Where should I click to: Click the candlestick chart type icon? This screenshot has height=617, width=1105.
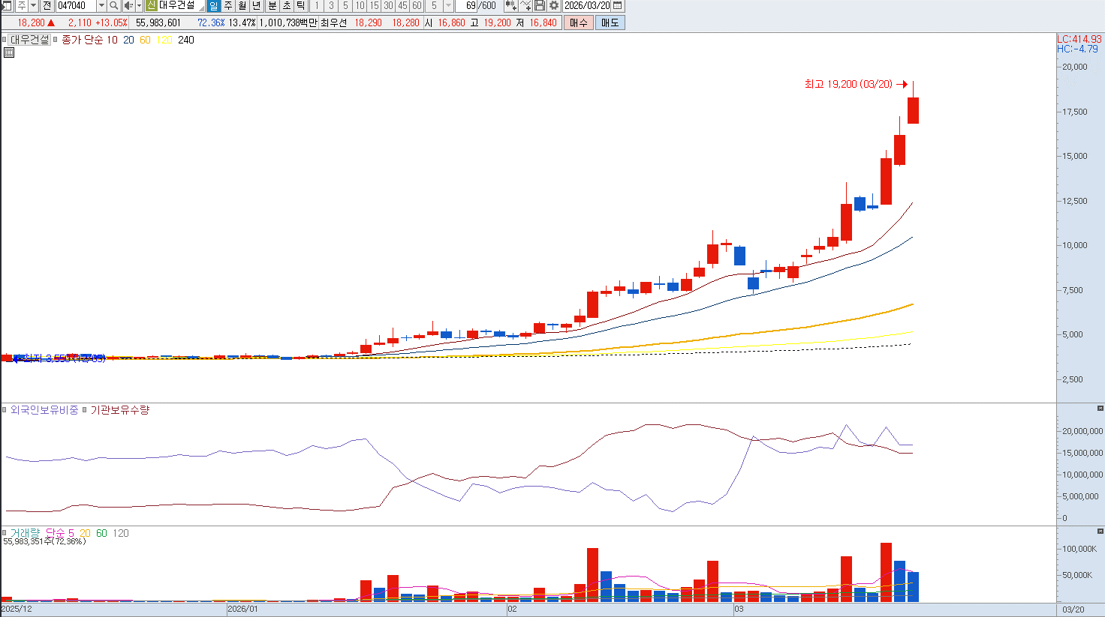(x=510, y=5)
